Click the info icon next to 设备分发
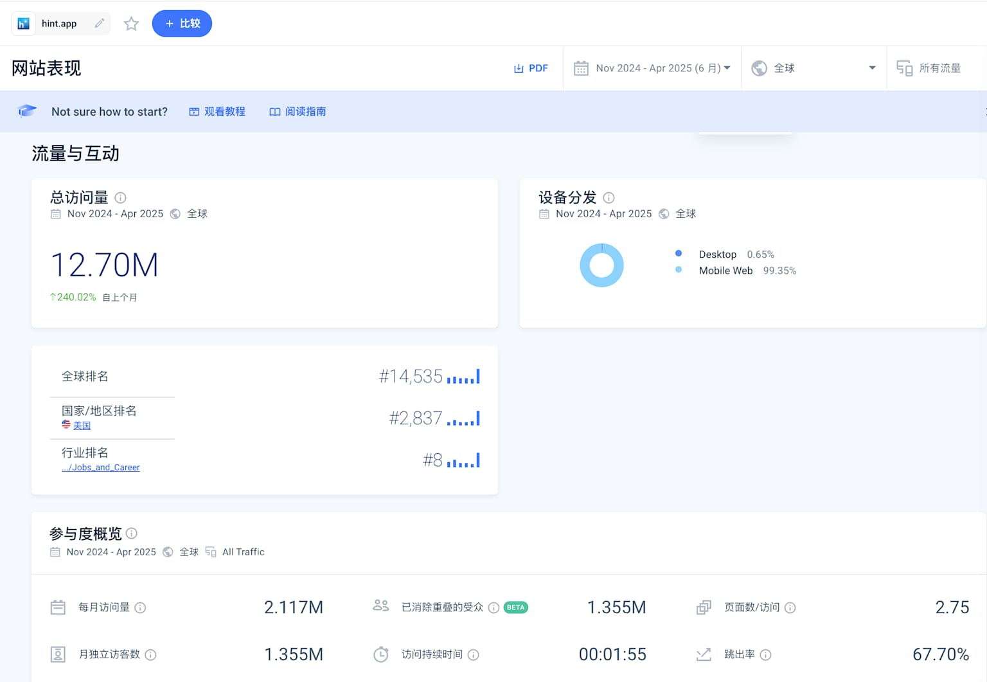 pyautogui.click(x=609, y=198)
